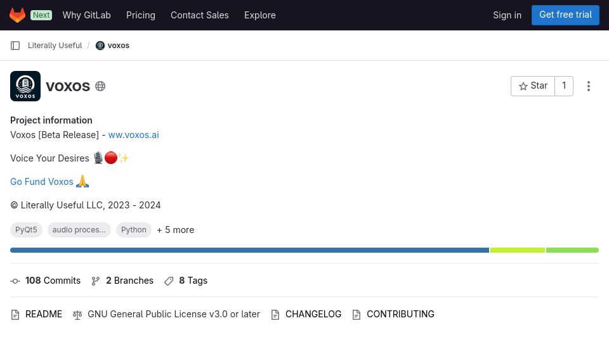The width and height of the screenshot is (609, 342).
Task: Open the ww.voxos.ai link
Action: click(x=134, y=135)
